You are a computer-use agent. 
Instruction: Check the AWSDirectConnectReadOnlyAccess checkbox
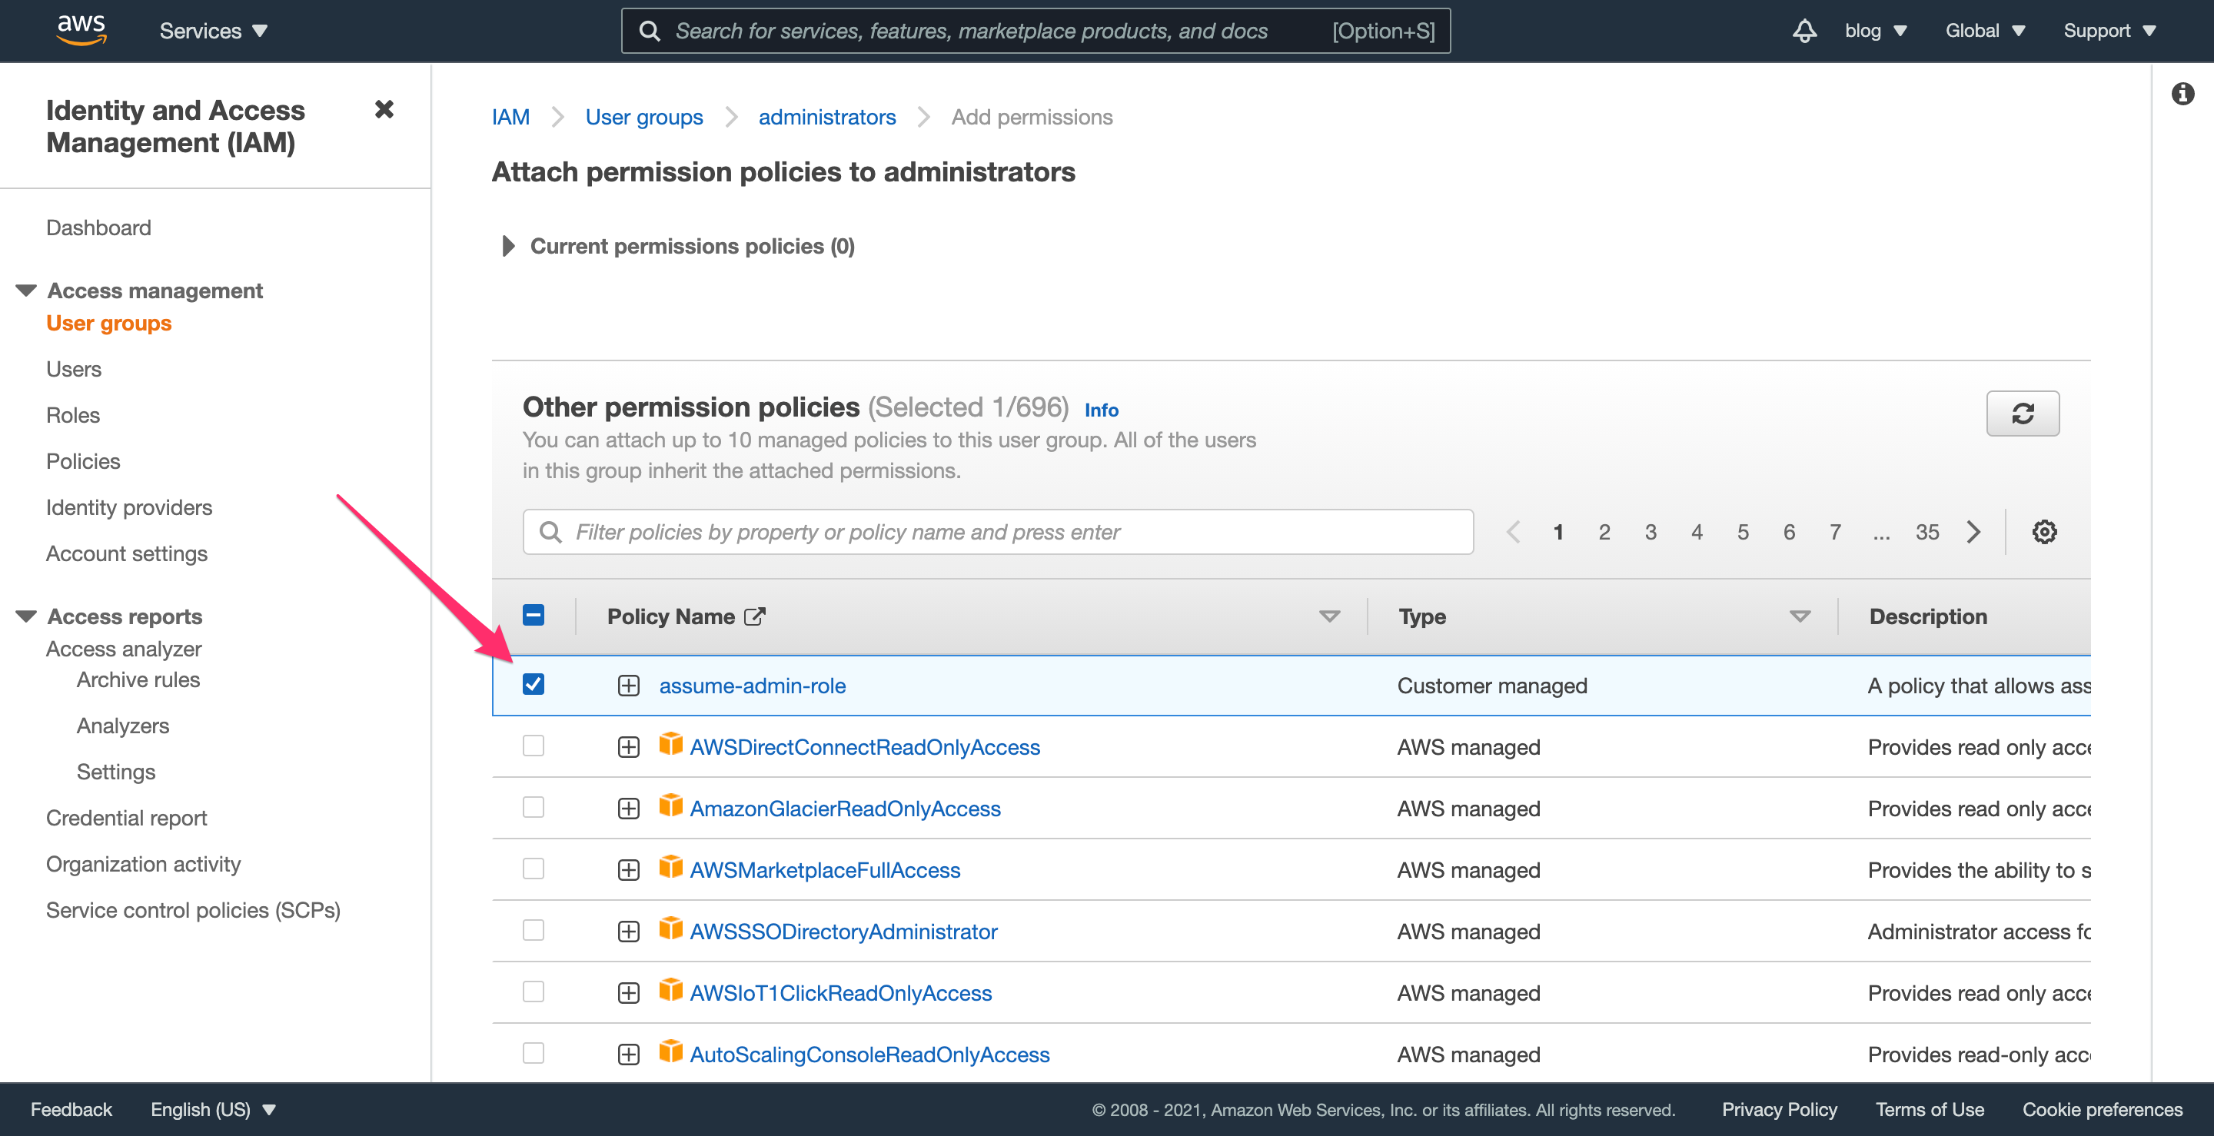pyautogui.click(x=533, y=746)
